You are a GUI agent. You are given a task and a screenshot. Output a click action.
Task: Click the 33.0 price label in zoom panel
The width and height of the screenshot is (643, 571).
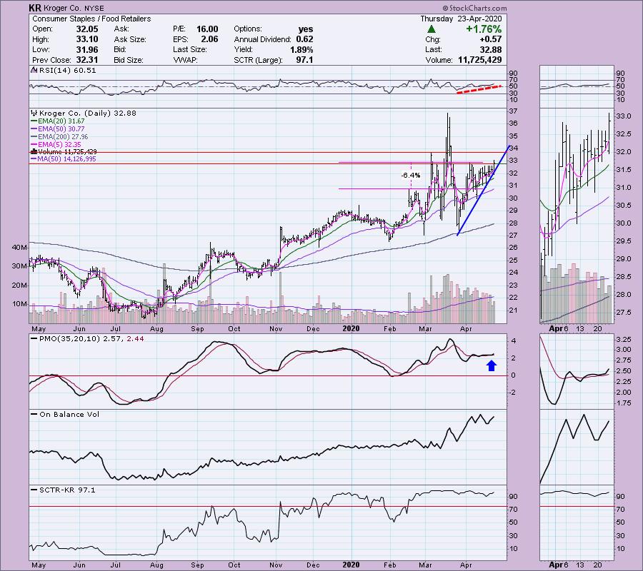pyautogui.click(x=624, y=116)
